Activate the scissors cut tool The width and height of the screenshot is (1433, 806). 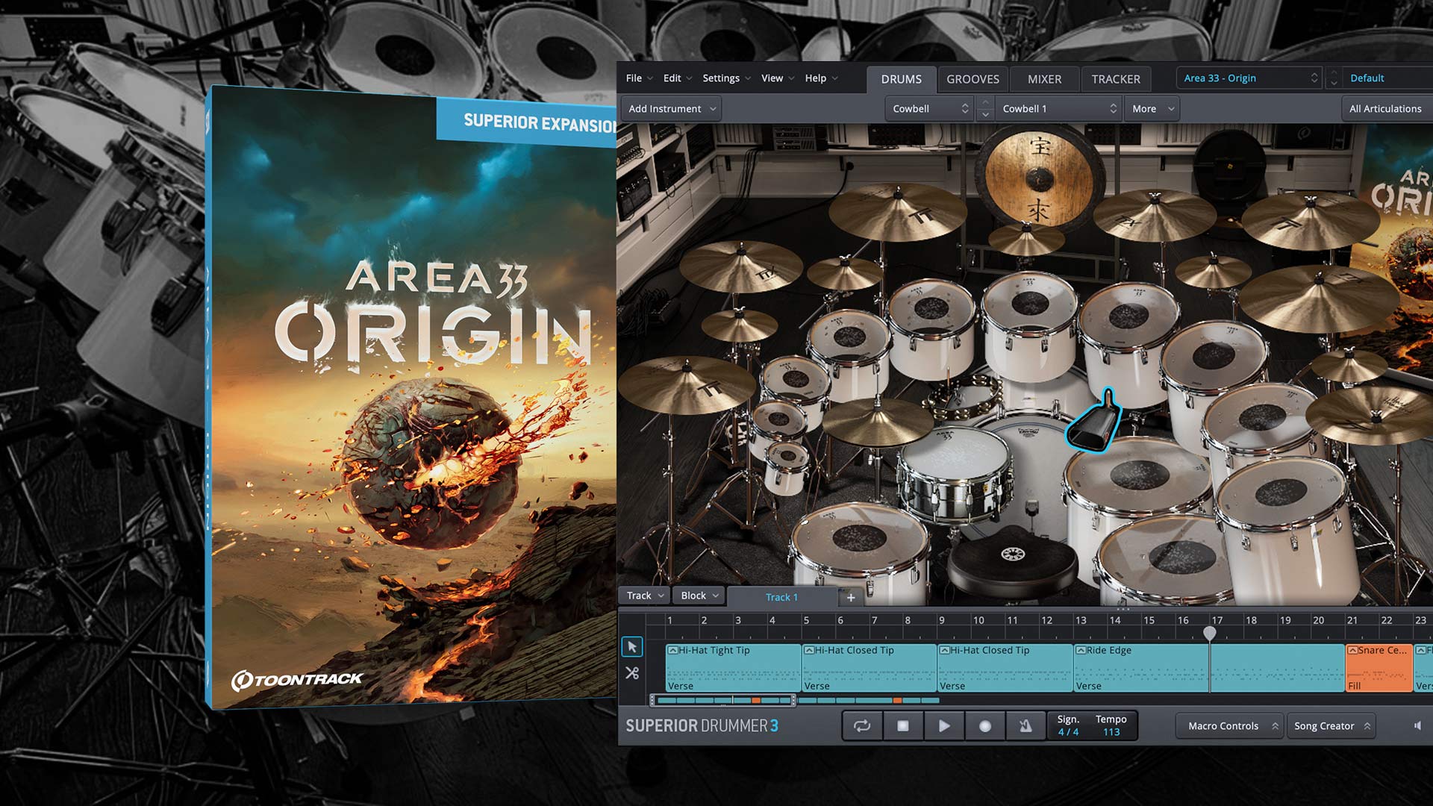click(632, 673)
